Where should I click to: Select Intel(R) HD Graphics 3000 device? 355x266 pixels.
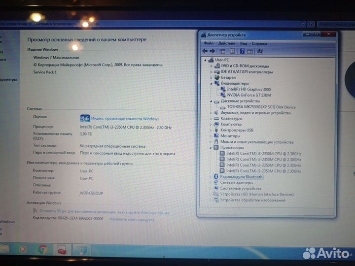coord(248,89)
